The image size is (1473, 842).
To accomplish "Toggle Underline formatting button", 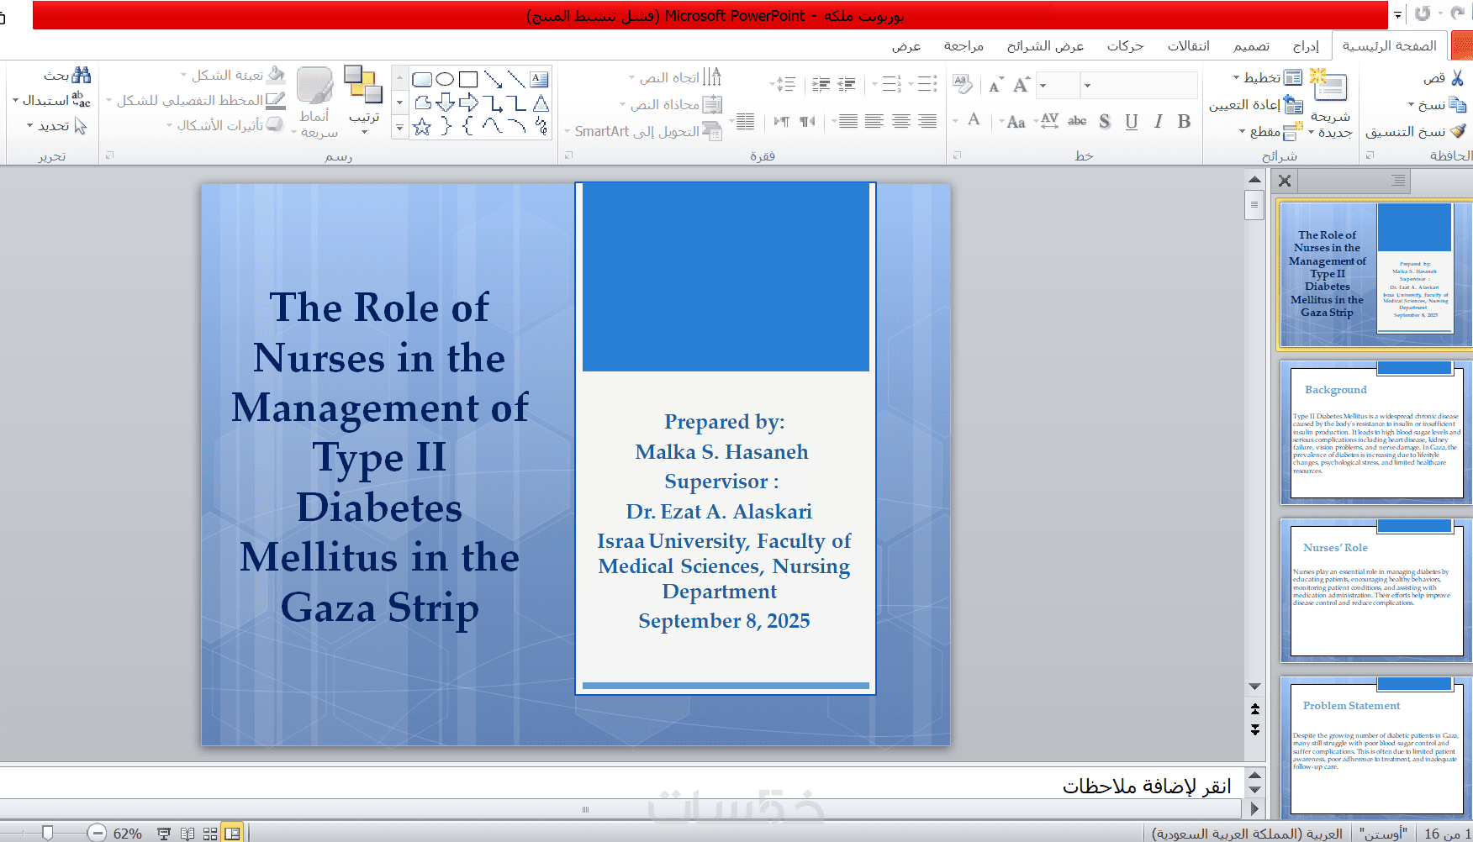I will tap(1132, 122).
